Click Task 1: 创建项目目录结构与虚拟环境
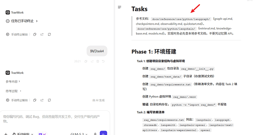Image resolution: width=253 pixels, height=135 pixels. point(161,61)
